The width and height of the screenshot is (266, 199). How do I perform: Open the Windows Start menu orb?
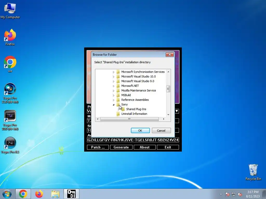(x=7, y=194)
